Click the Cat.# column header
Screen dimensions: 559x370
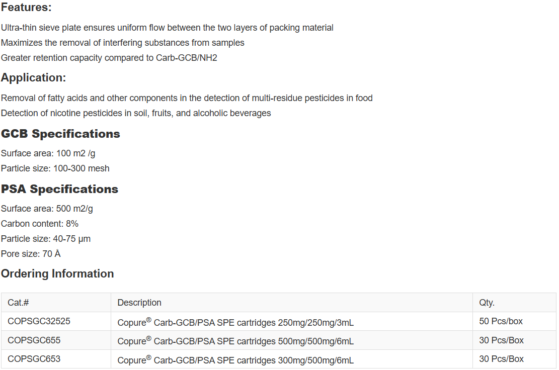pos(18,303)
